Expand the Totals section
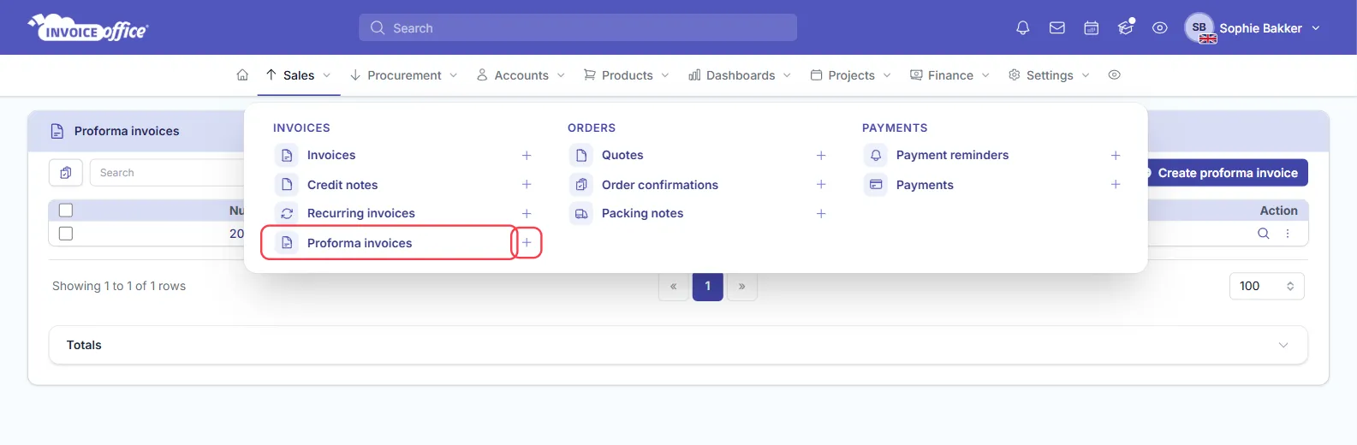This screenshot has height=445, width=1357. pyautogui.click(x=678, y=345)
